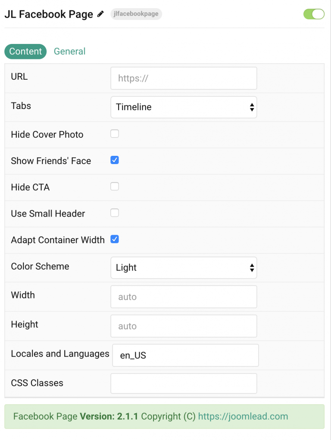Uncheck Show Friends' Face
331x440 pixels.
click(x=114, y=160)
